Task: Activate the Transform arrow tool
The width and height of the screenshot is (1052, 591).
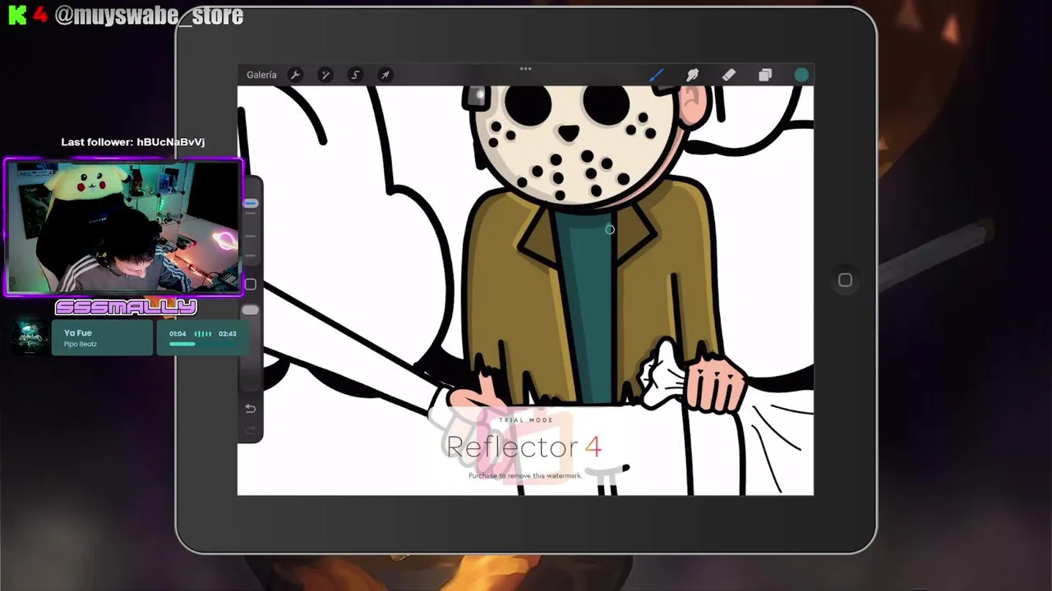Action: tap(385, 75)
